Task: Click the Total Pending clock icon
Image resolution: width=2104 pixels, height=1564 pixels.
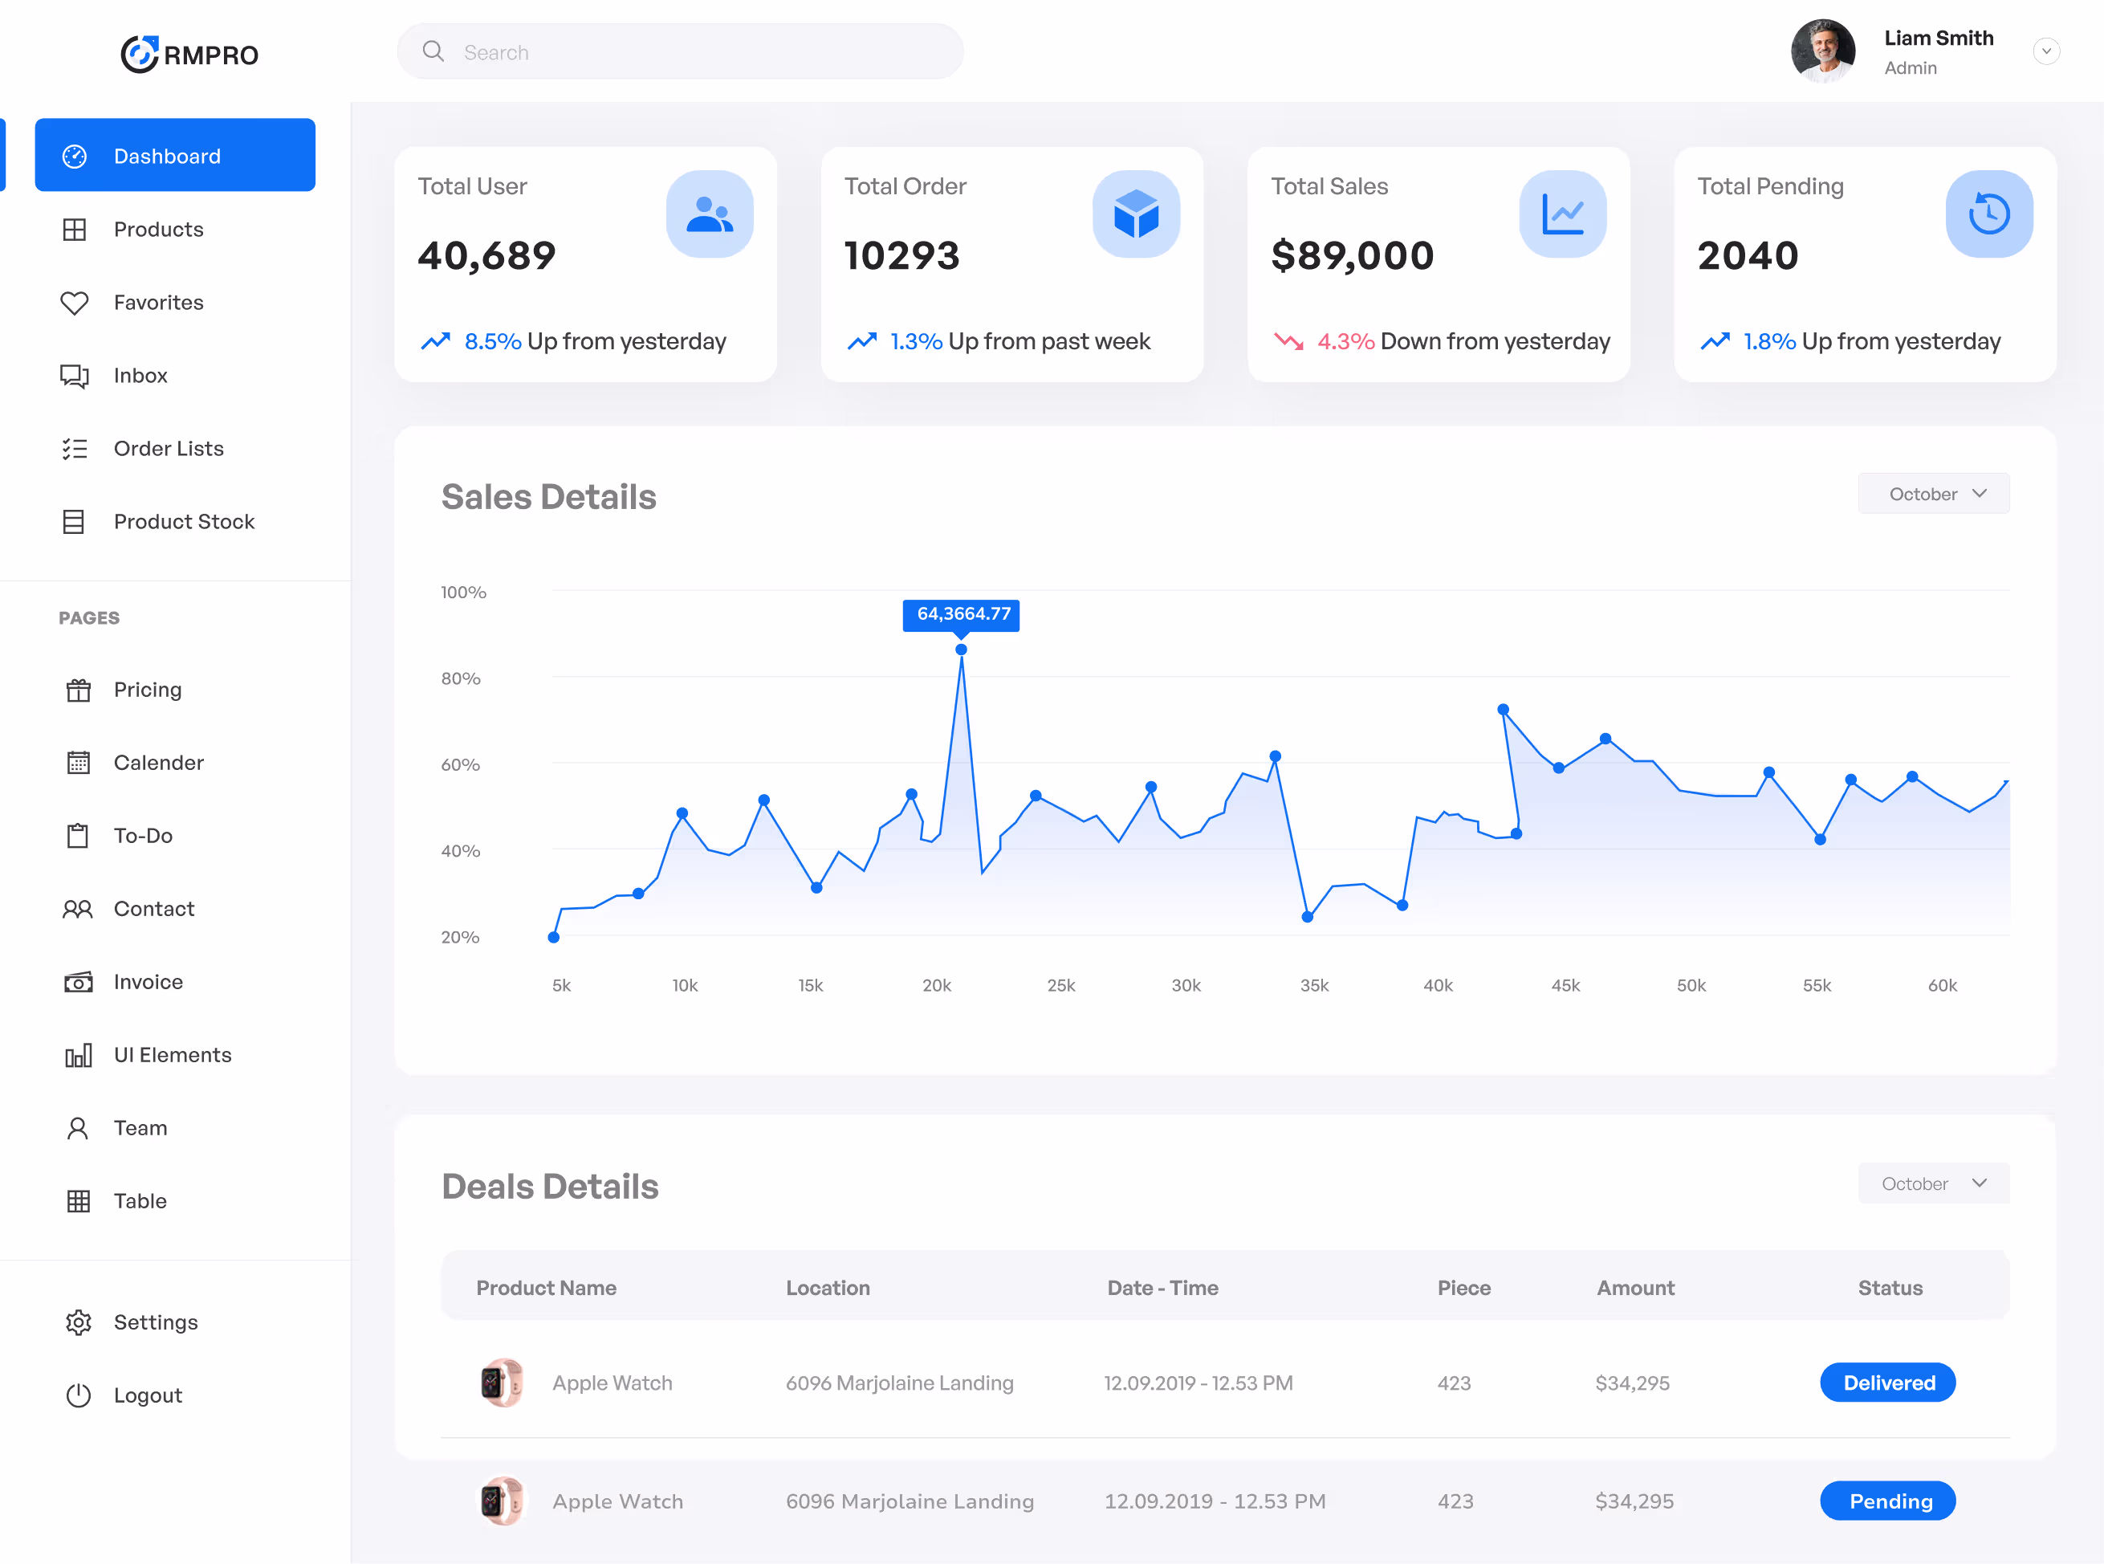Action: tap(1988, 214)
